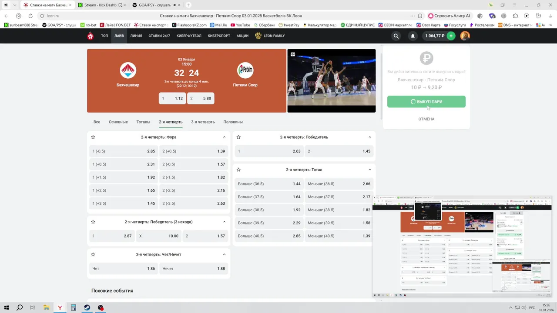557x313 pixels.
Task: Click the picture-in-picture screen preview window
Action: coord(462,246)
